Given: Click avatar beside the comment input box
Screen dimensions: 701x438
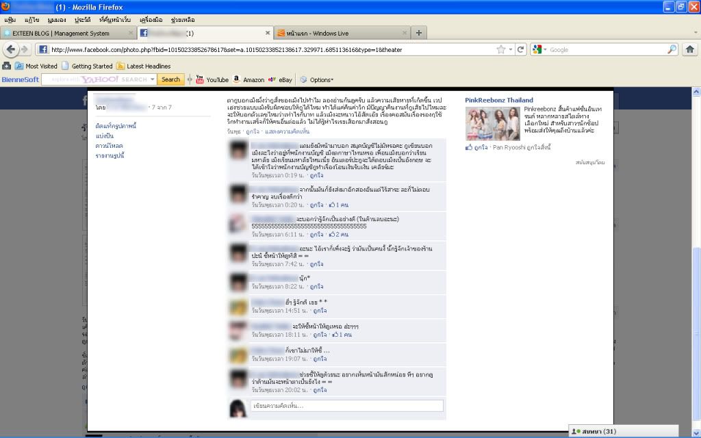Looking at the screenshot, I should pyautogui.click(x=238, y=409).
